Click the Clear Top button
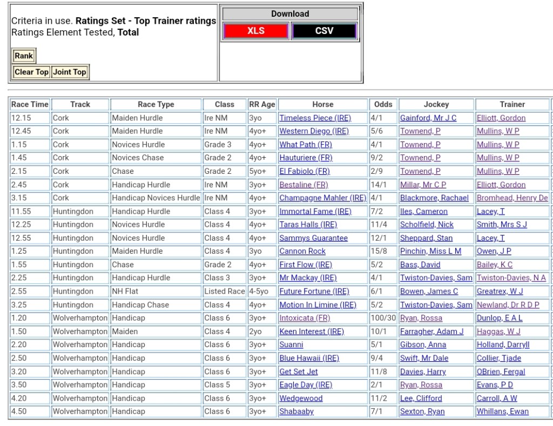This screenshot has width=553, height=426. click(x=31, y=72)
